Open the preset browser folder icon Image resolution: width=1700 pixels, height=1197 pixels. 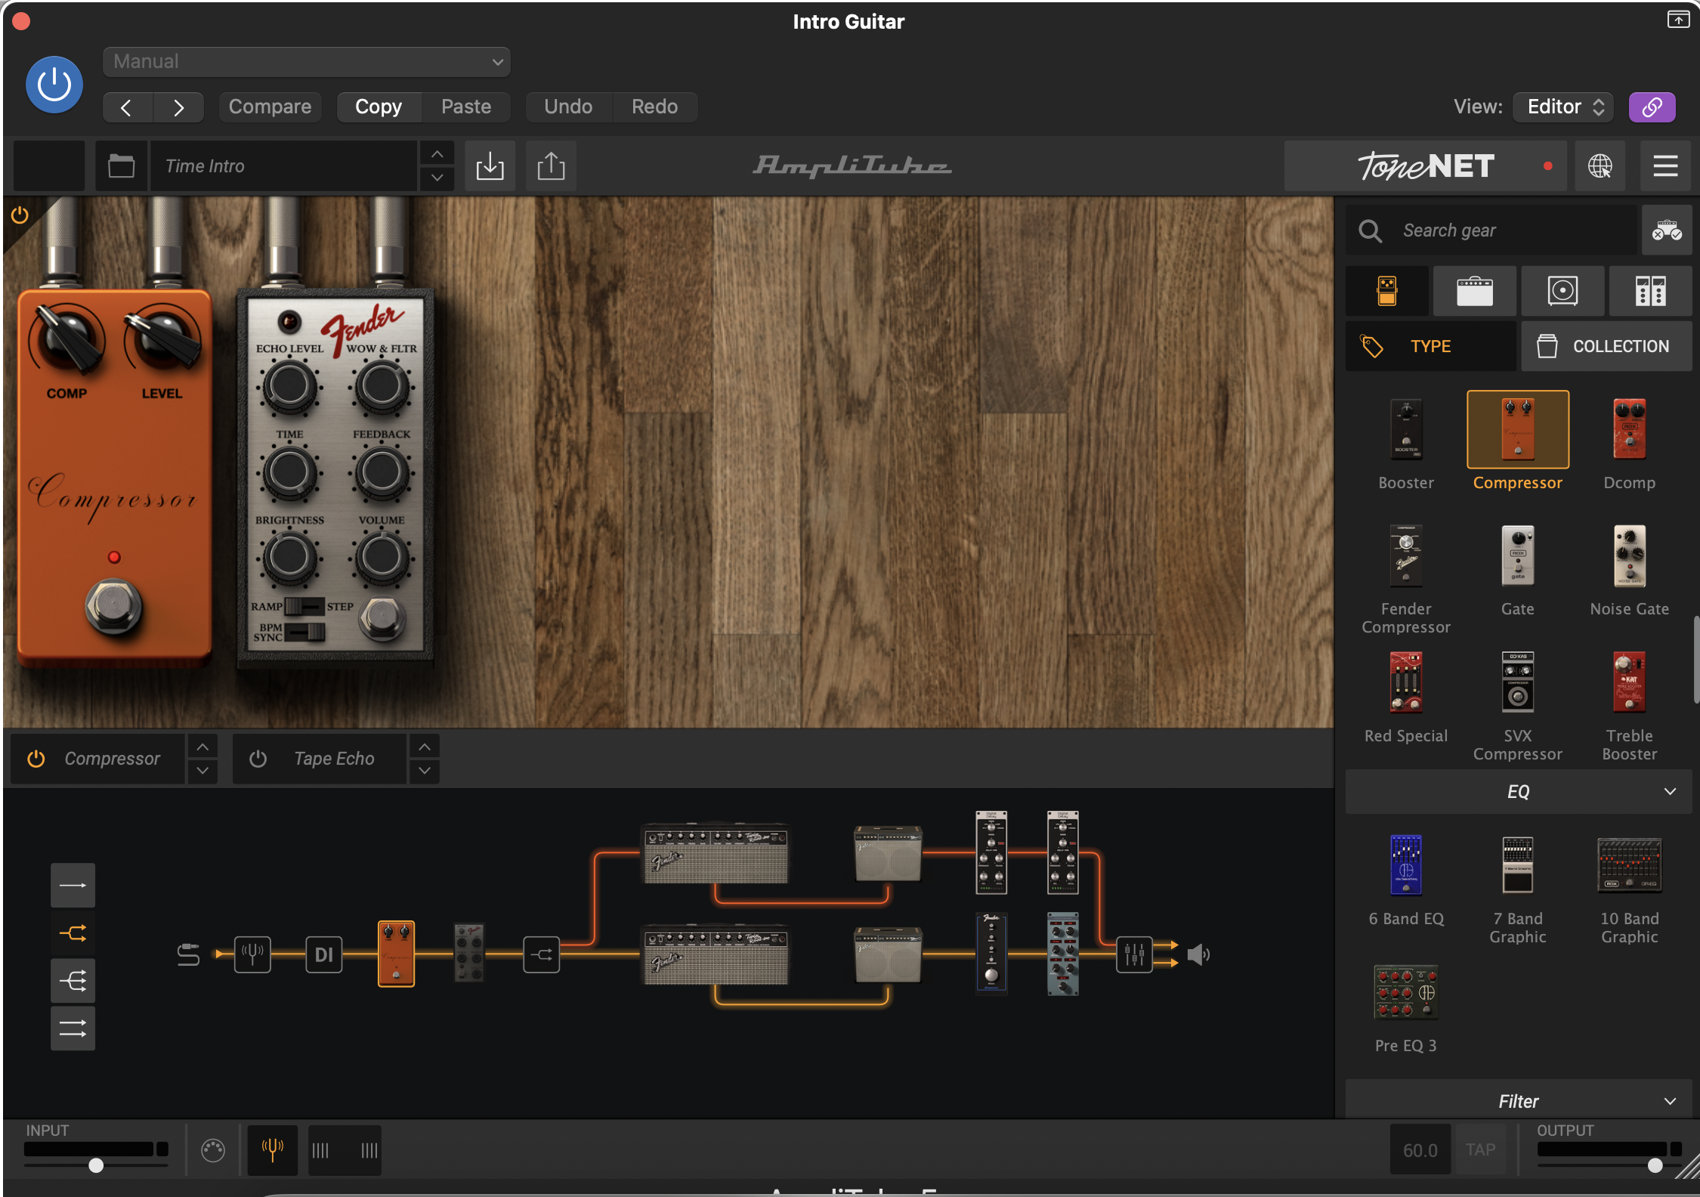click(121, 165)
